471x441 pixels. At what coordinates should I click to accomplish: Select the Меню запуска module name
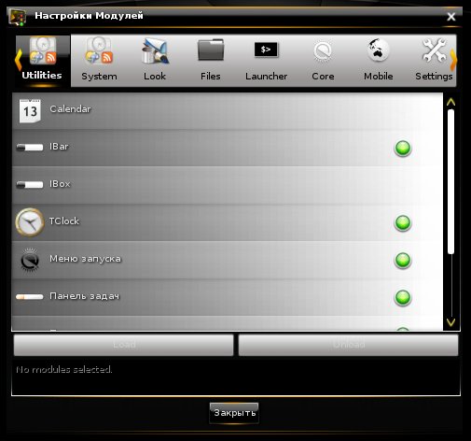pyautogui.click(x=85, y=259)
